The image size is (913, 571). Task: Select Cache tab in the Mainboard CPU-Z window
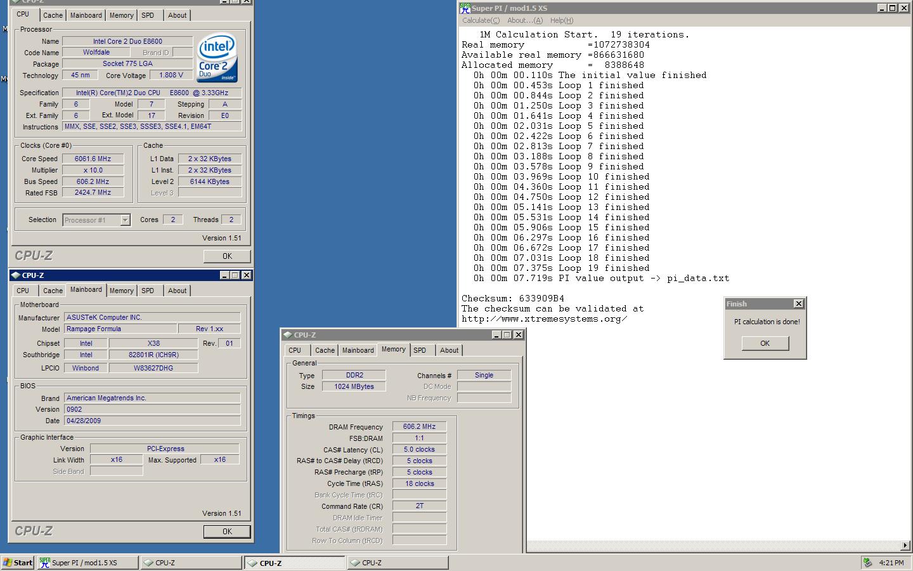point(53,291)
